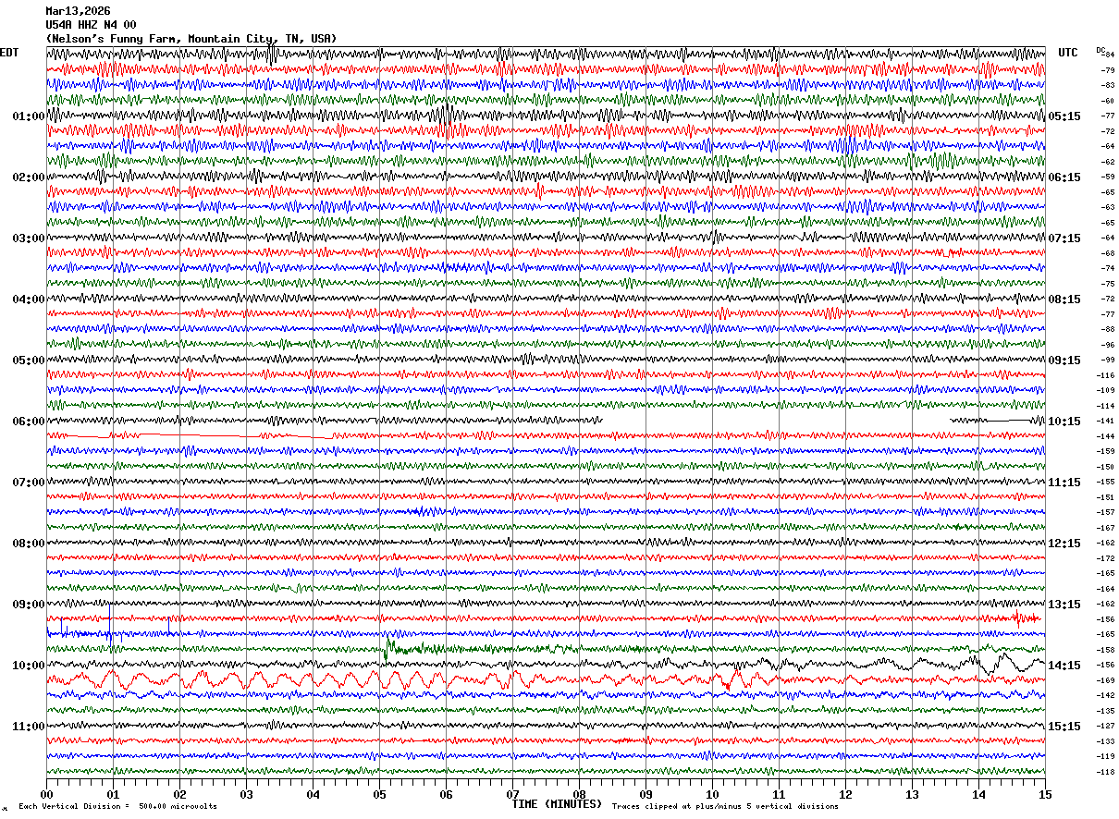Click the DC offset value -127
Viewport: 1119px width, 819px height.
tap(1106, 726)
